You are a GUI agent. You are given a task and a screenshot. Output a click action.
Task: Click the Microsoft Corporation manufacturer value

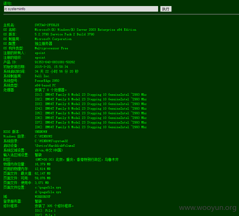(x=53, y=39)
